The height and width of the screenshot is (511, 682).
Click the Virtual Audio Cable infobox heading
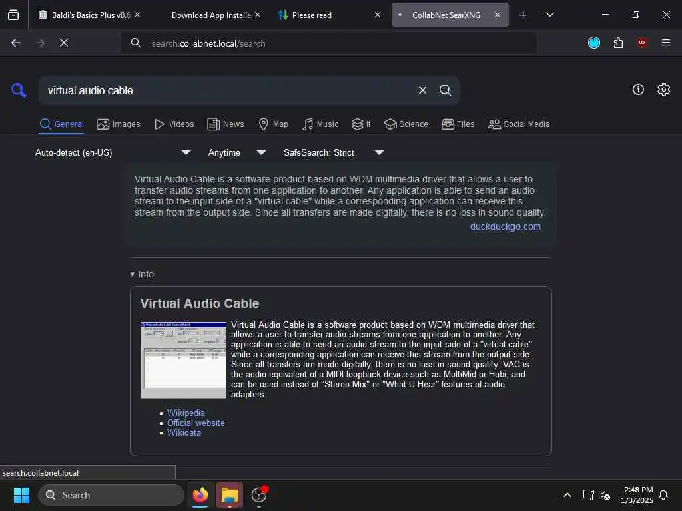[199, 303]
